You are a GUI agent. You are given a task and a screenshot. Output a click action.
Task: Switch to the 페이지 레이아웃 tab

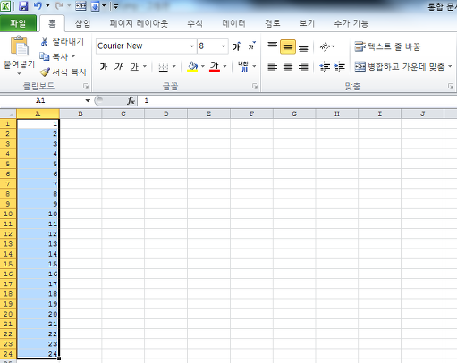[x=139, y=23]
